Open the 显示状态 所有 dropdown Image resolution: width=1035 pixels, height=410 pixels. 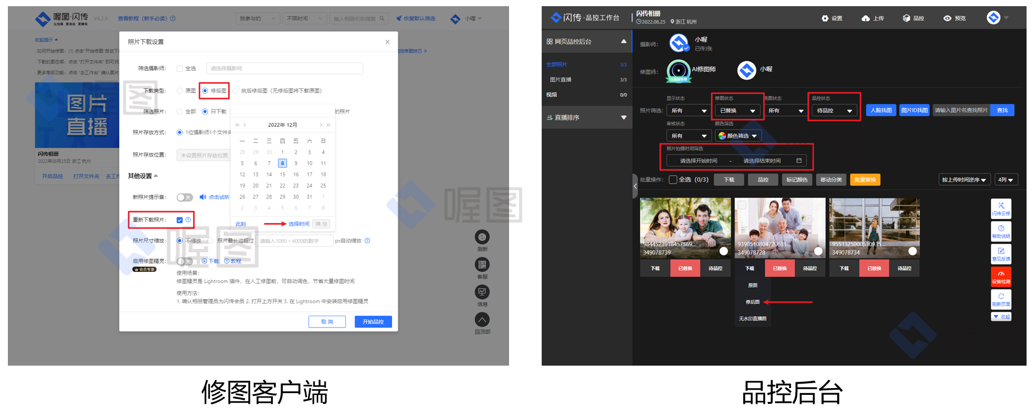pyautogui.click(x=689, y=111)
